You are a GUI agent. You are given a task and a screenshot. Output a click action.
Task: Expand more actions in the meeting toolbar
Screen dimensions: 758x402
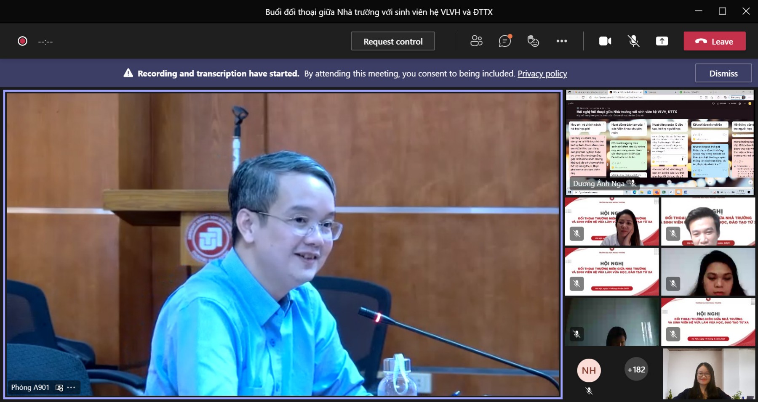(561, 41)
